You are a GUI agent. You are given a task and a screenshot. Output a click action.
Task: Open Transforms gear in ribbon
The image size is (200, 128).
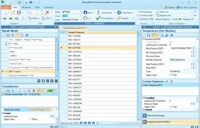(119, 13)
